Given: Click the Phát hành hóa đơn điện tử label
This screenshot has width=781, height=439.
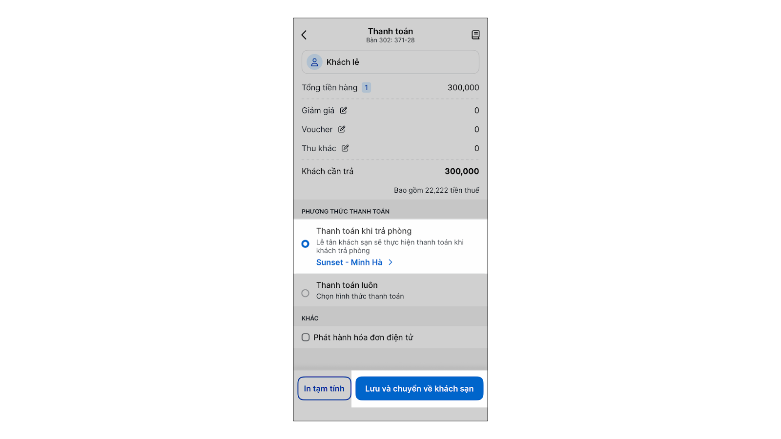Looking at the screenshot, I should click(363, 338).
